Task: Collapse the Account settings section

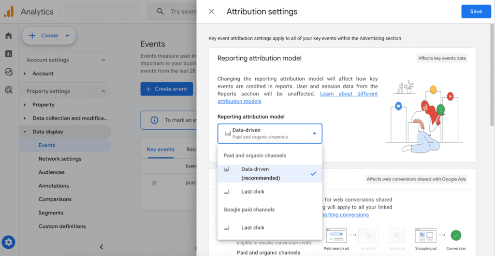Action: [x=103, y=60]
